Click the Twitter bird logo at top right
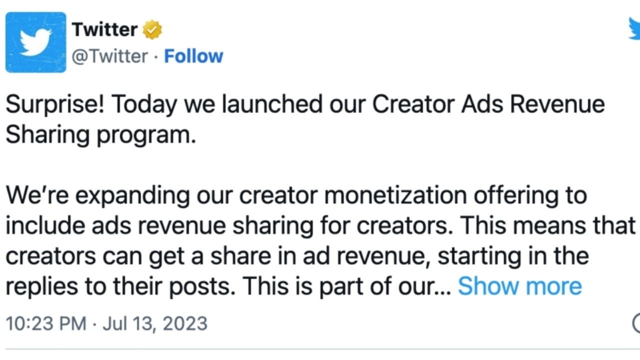 (x=634, y=30)
